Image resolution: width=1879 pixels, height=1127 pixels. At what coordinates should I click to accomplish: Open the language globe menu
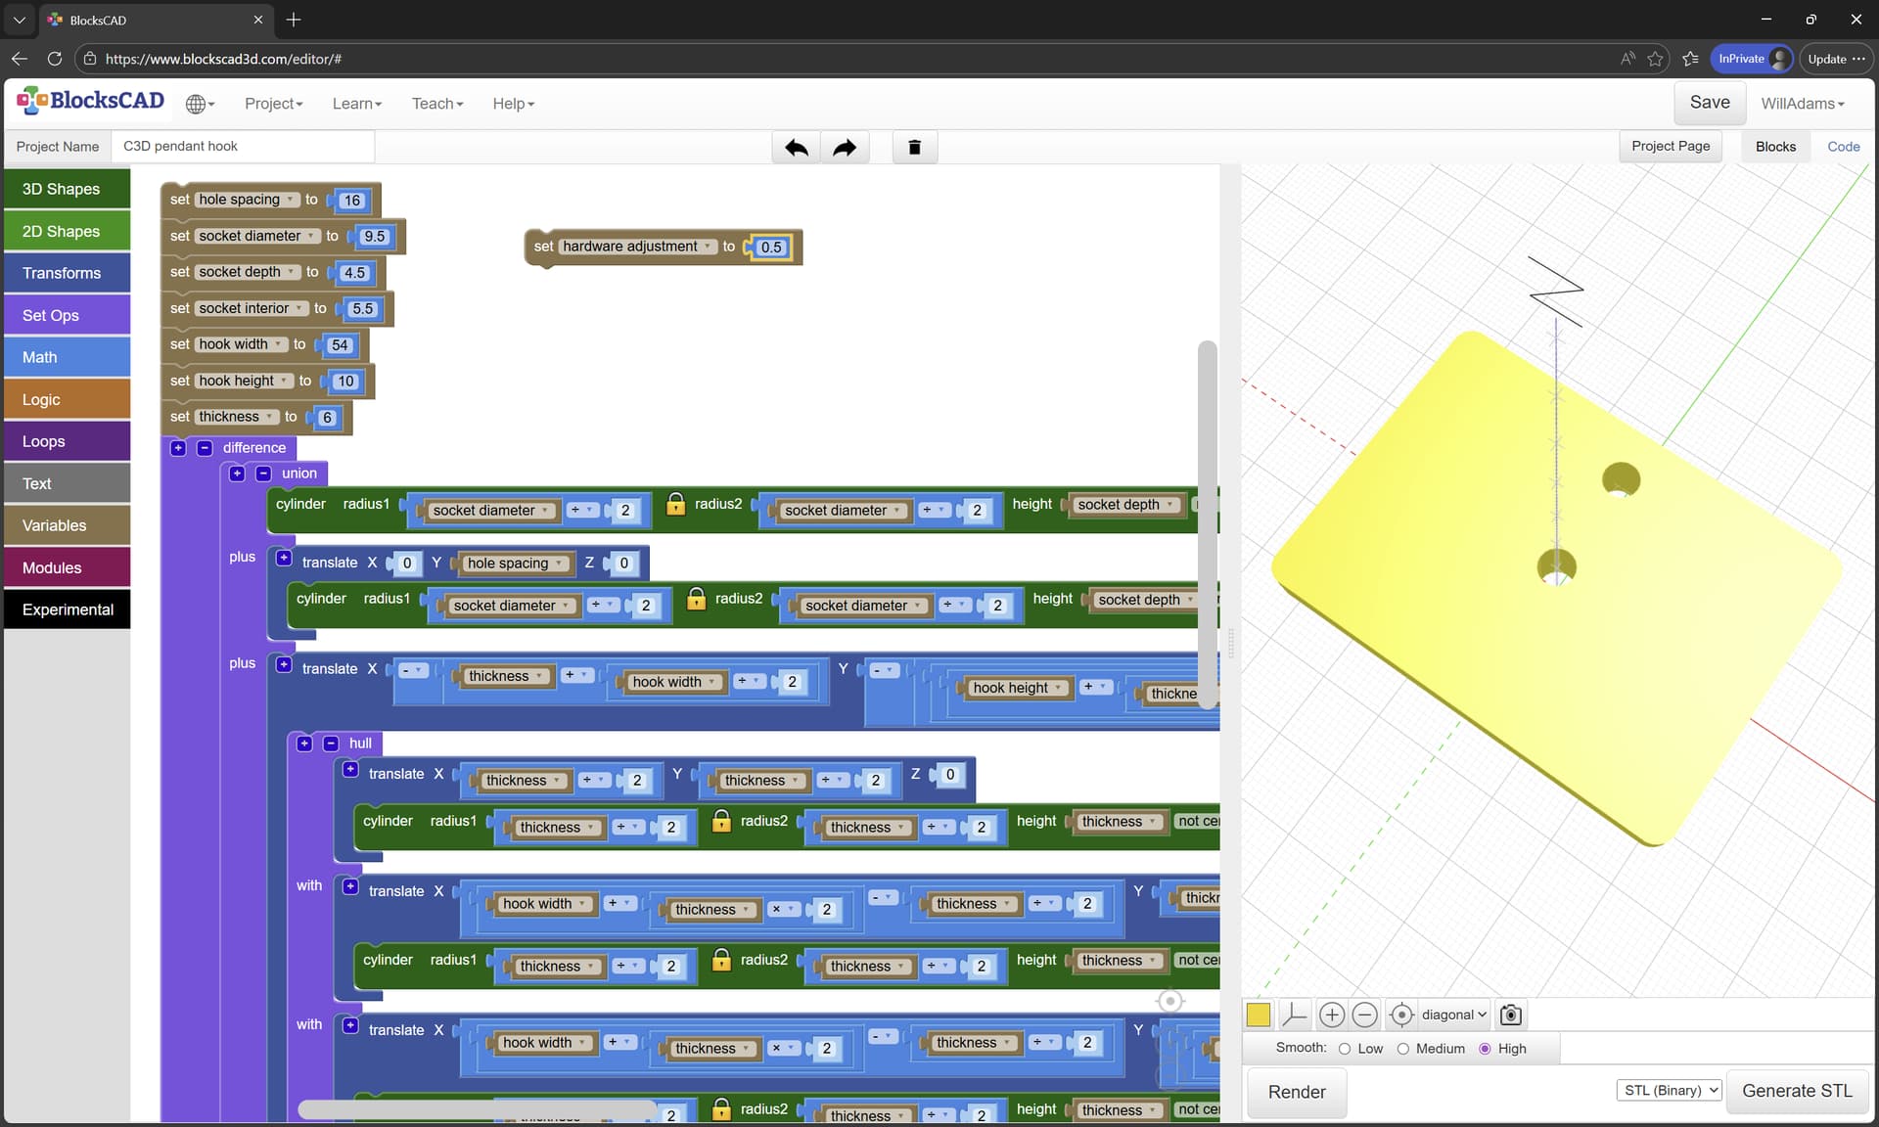point(200,104)
